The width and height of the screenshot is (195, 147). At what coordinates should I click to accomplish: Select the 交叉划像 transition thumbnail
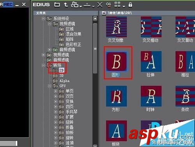pos(116,27)
